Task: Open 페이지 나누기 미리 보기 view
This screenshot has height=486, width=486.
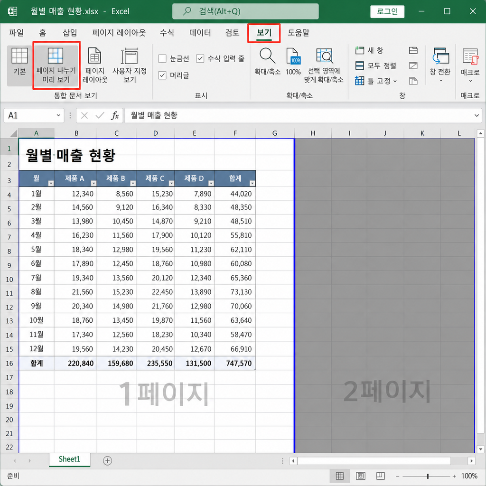Action: (56, 65)
